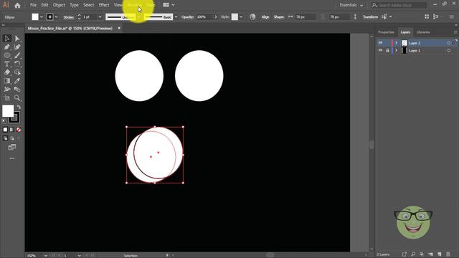Open graphic Style dropdown
459x258 pixels.
(241, 17)
